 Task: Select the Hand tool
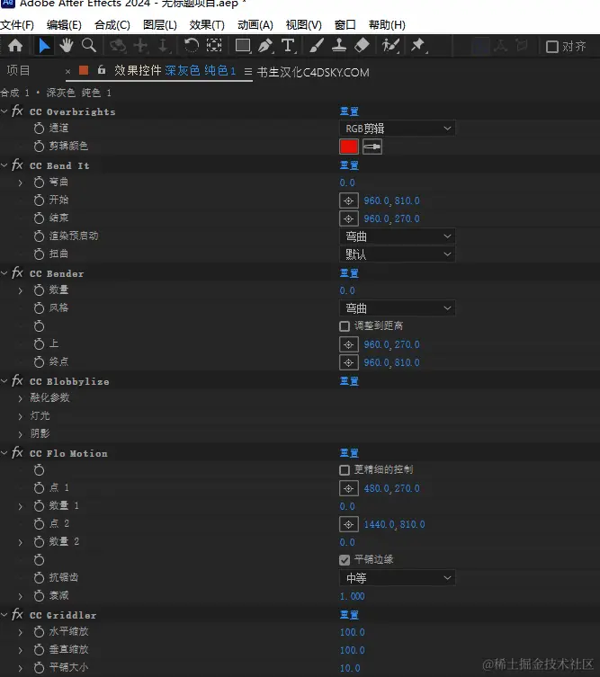click(66, 45)
